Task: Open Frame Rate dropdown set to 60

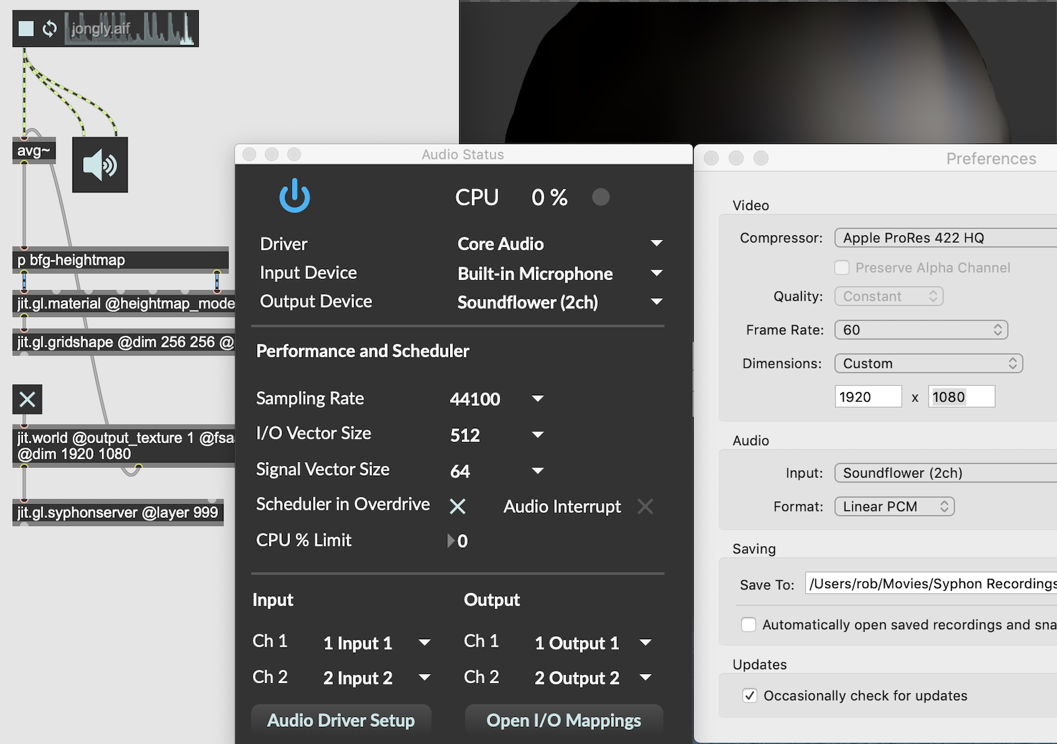Action: point(921,330)
